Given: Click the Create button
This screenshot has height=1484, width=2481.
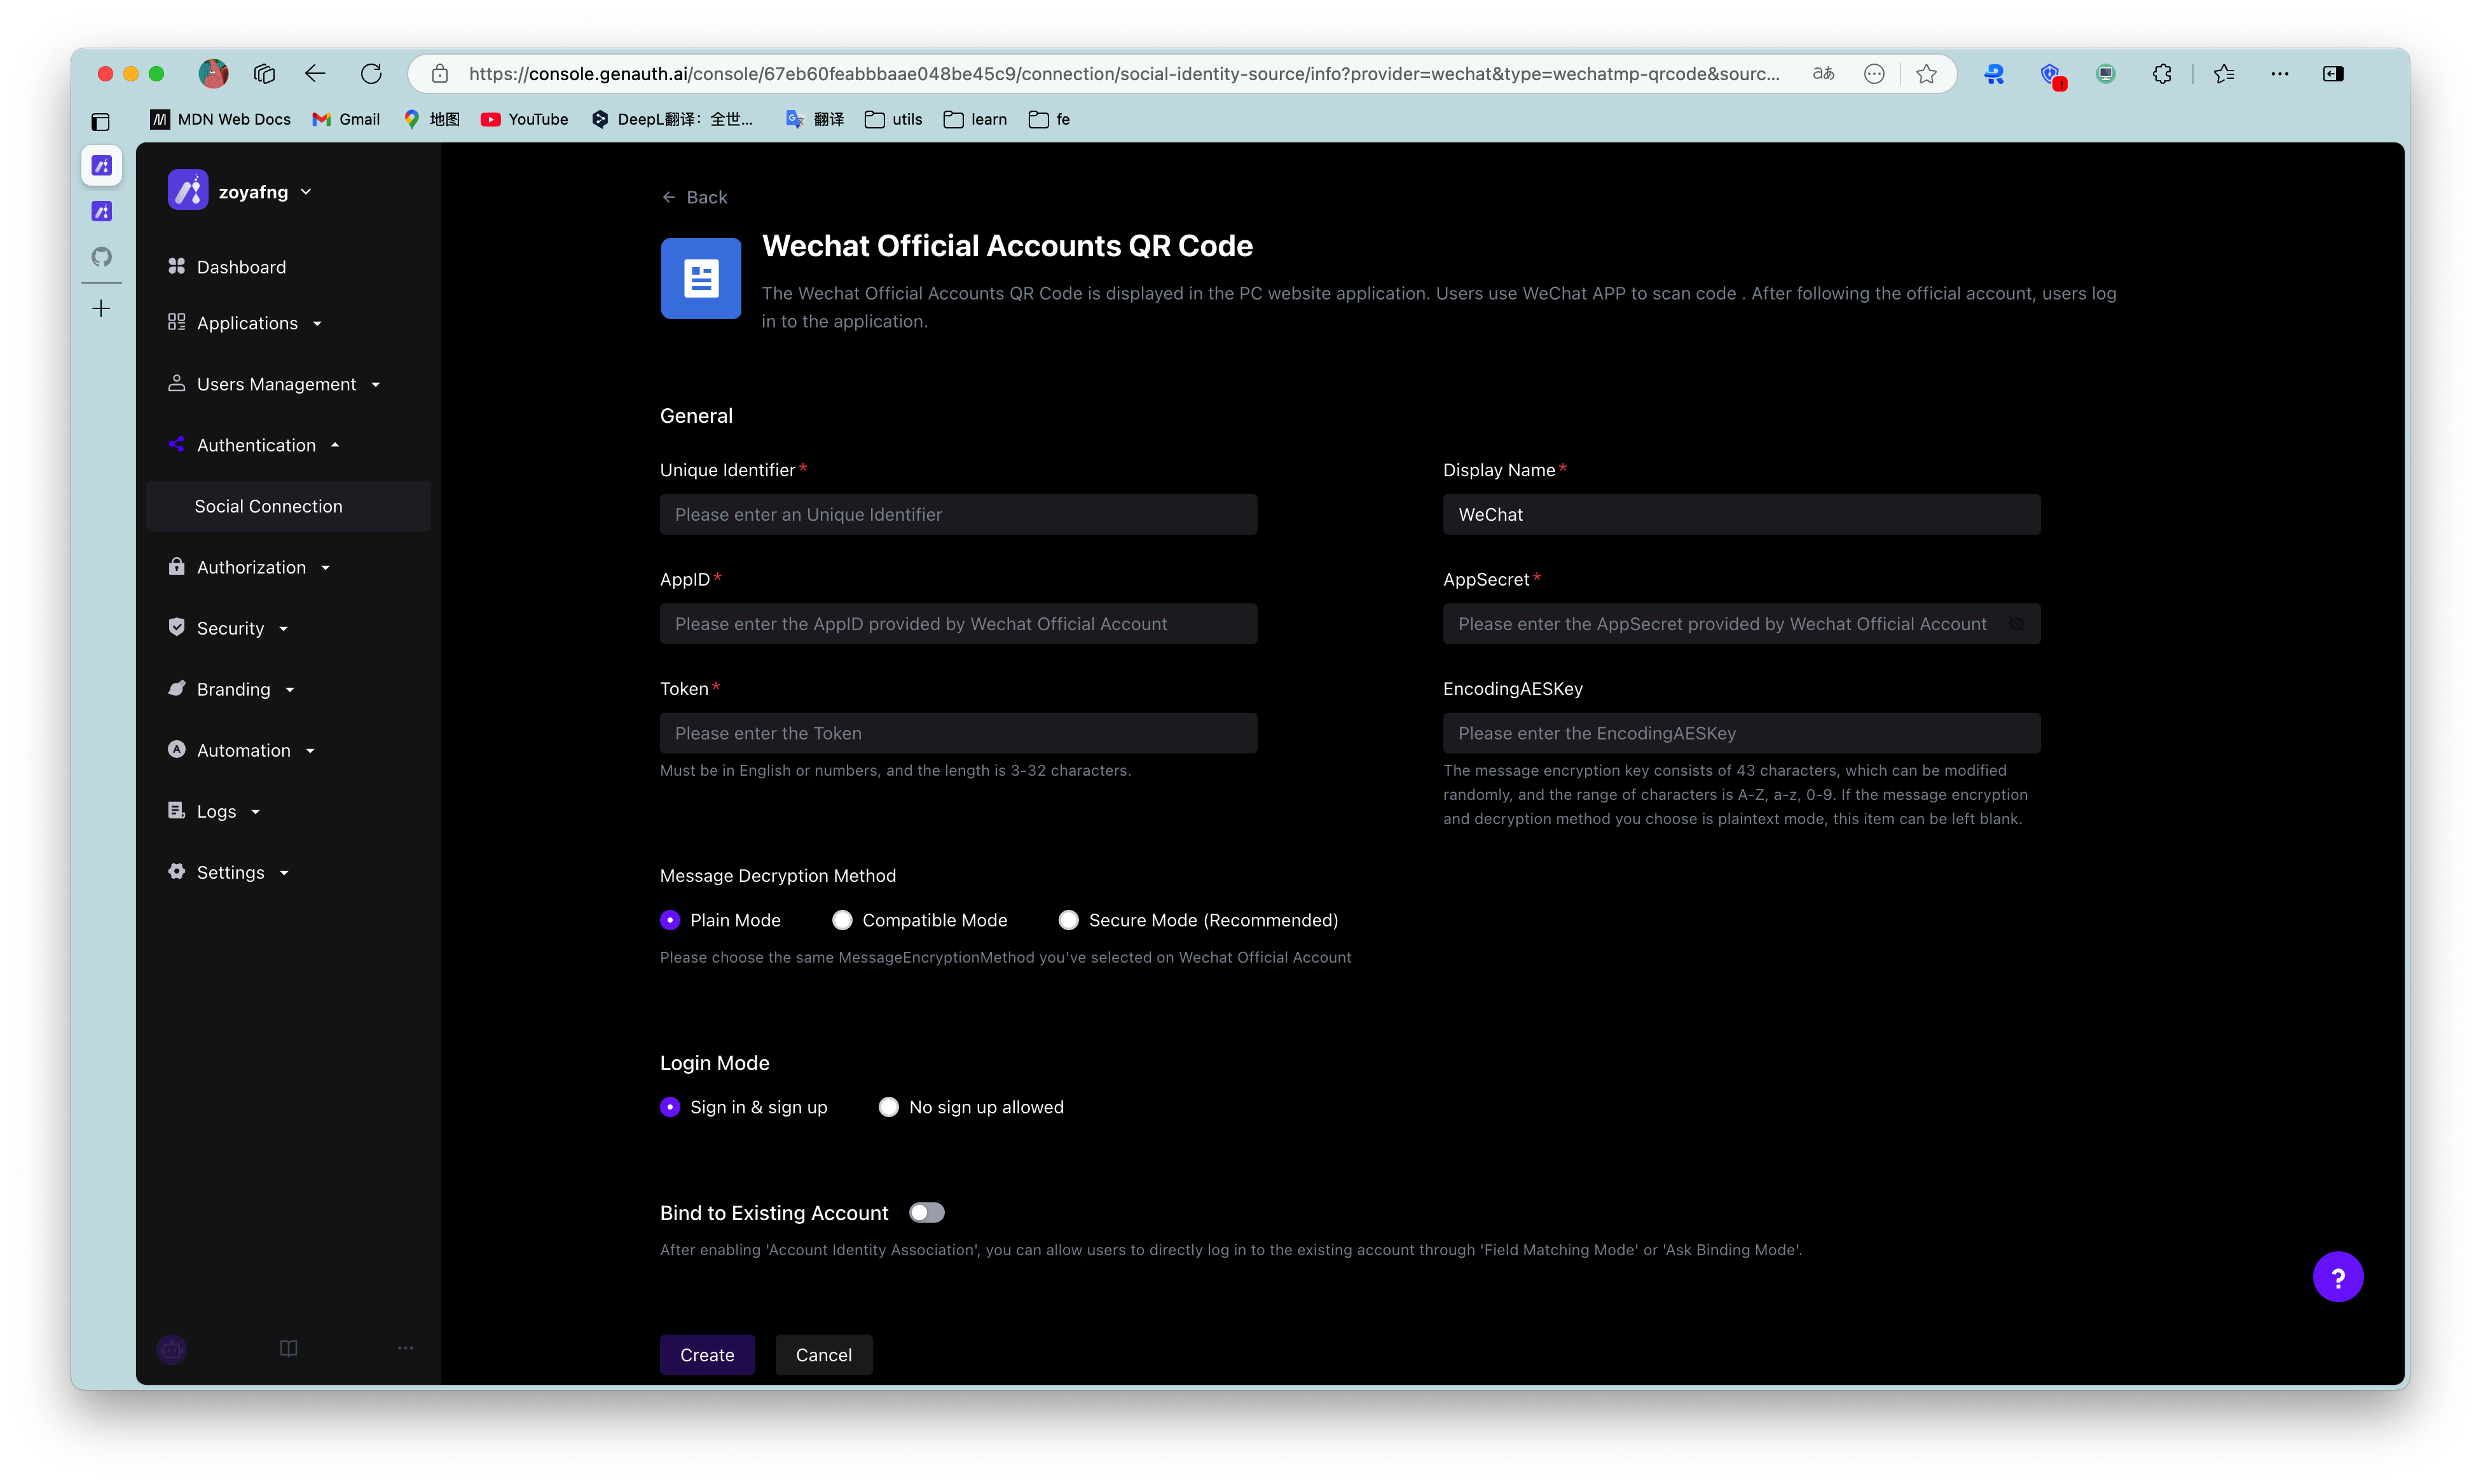Looking at the screenshot, I should click(707, 1355).
